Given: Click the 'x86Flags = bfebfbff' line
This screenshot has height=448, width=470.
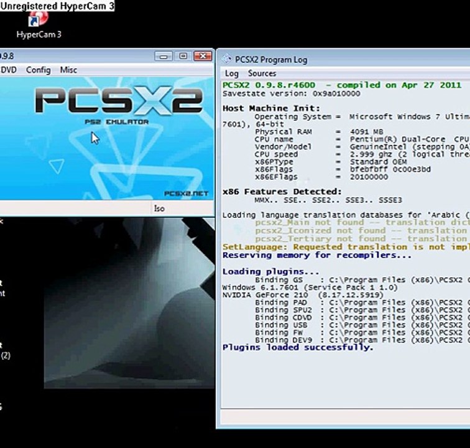Looking at the screenshot, I should pyautogui.click(x=343, y=169).
